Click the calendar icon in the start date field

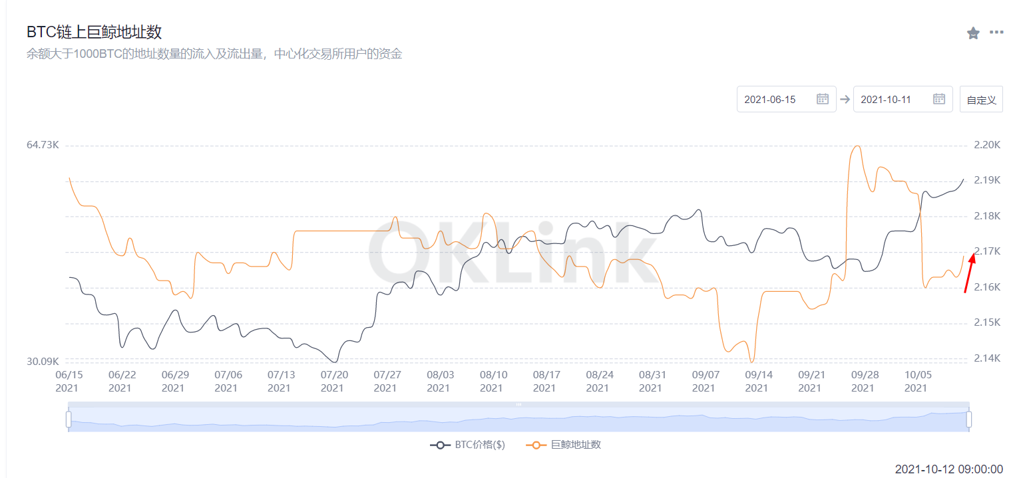(x=823, y=99)
